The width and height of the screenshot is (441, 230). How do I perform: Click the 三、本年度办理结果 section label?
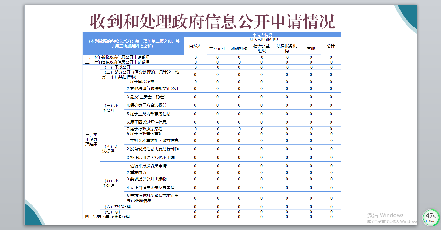(x=91, y=139)
